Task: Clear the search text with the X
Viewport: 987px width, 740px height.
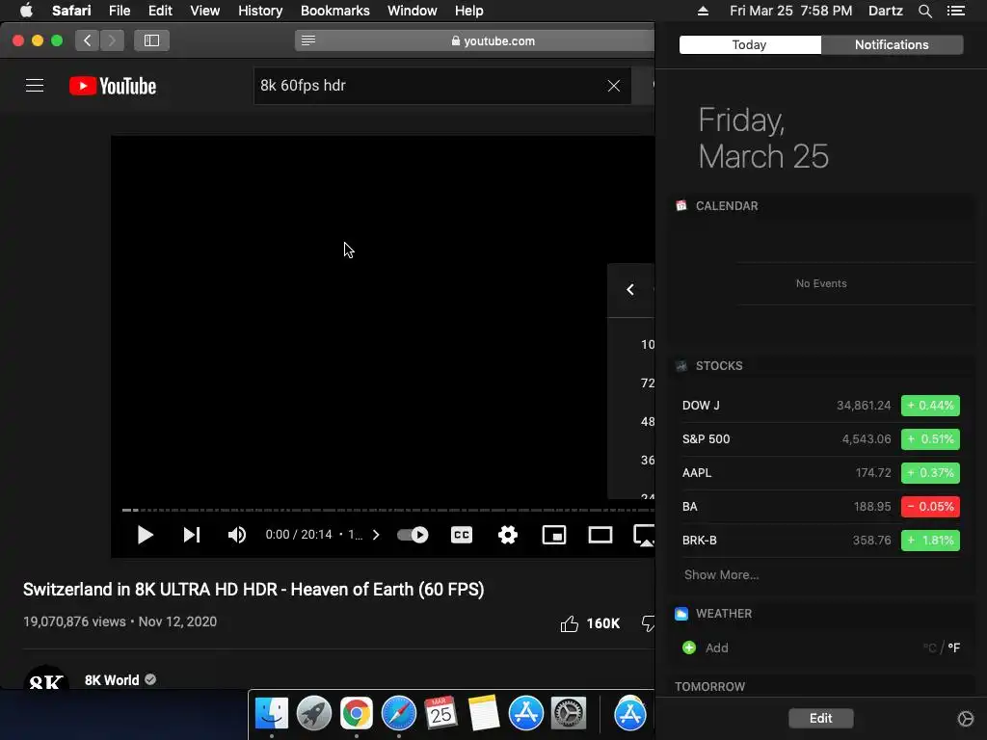Action: [614, 86]
